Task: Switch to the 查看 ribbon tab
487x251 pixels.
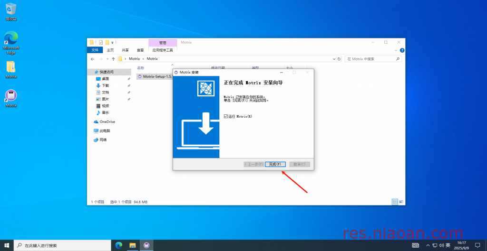Action: pyautogui.click(x=140, y=50)
